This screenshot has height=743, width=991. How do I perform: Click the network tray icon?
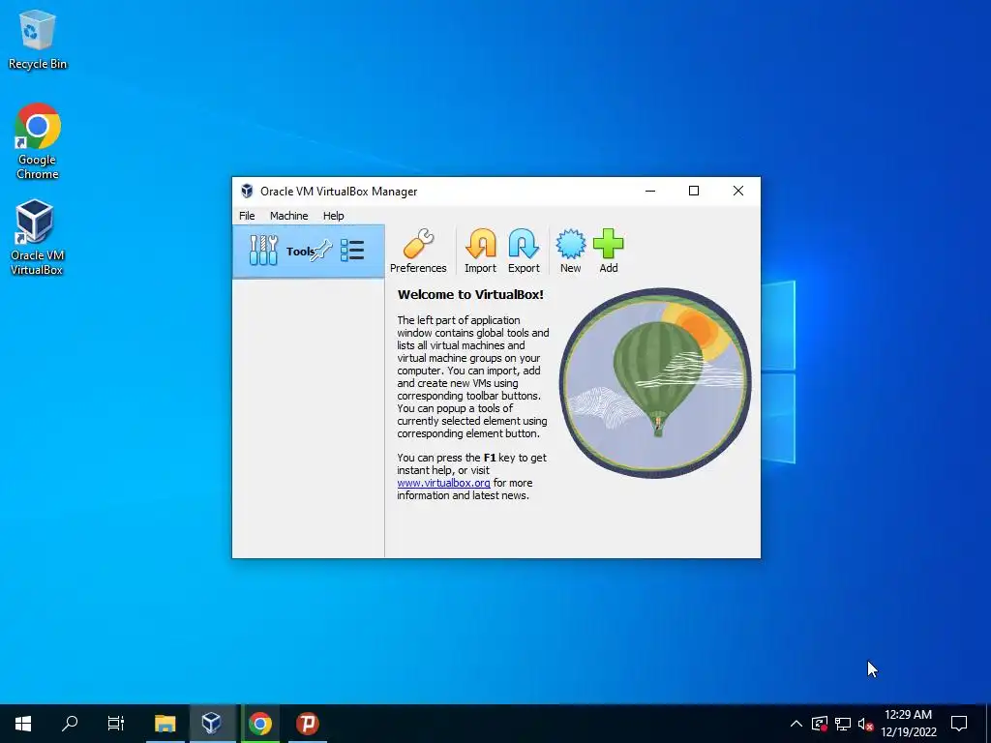[843, 724]
